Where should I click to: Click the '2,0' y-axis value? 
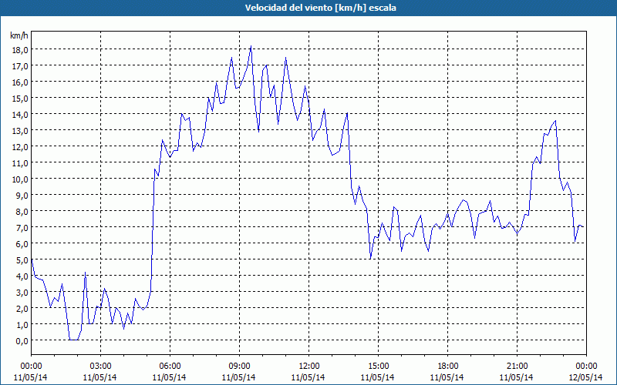(23, 309)
